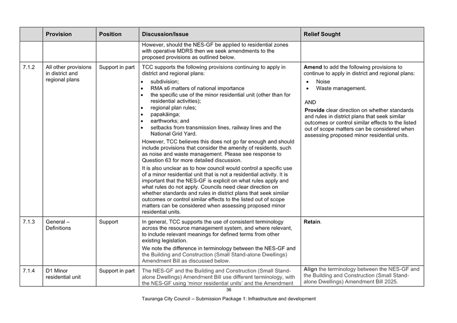Select row number 7.1.4
The image size is (457, 323).
click(28, 270)
